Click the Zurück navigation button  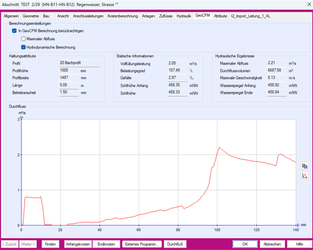(x=10, y=244)
